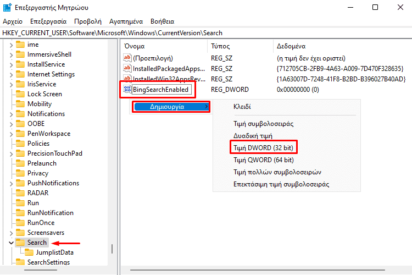Expand the IrisService key
This screenshot has height=275, width=412.
point(11,85)
